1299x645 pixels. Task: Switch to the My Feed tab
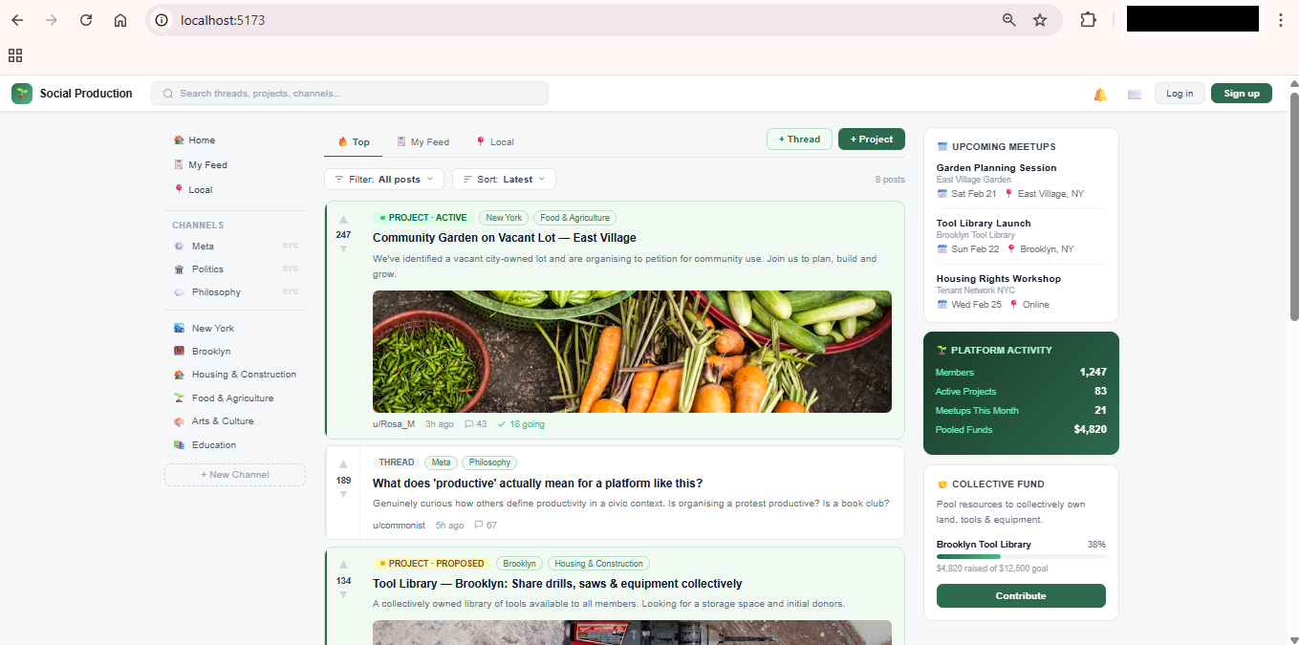[422, 142]
